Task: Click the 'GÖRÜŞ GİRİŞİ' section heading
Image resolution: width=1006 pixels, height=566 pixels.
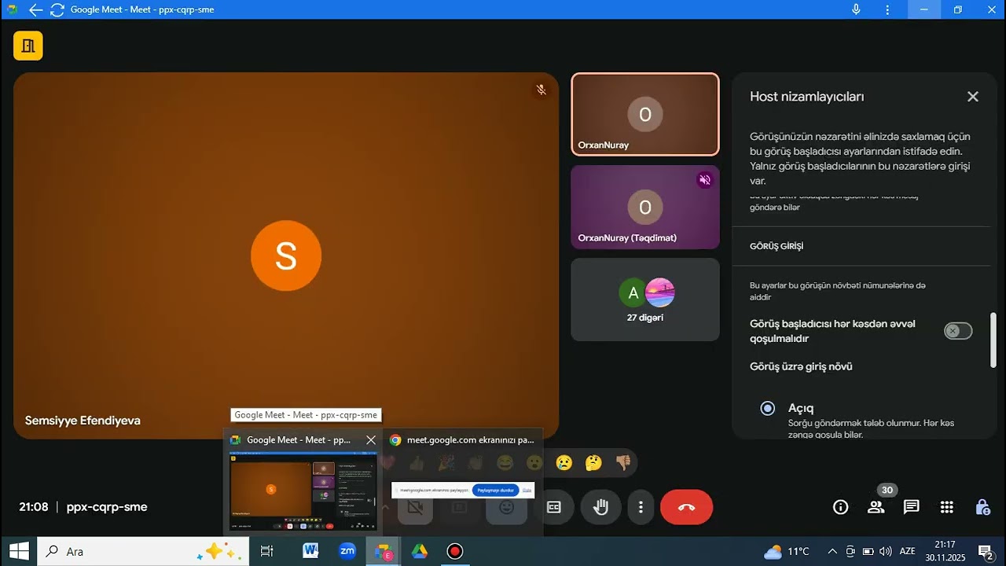Action: [777, 246]
